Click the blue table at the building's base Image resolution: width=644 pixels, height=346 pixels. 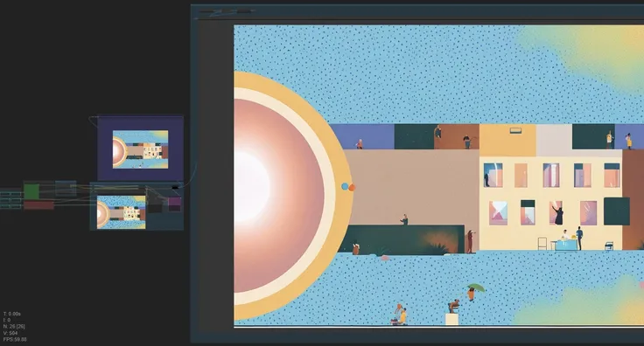[566, 246]
